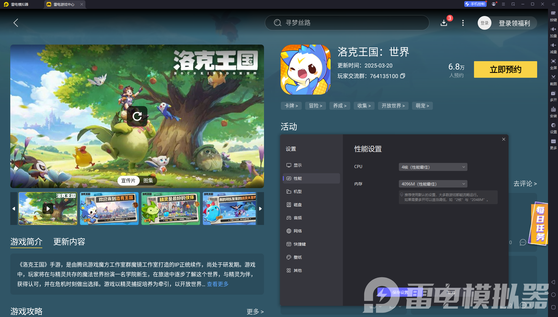Advance carousel with the right arrow
558x317 pixels.
pos(260,208)
